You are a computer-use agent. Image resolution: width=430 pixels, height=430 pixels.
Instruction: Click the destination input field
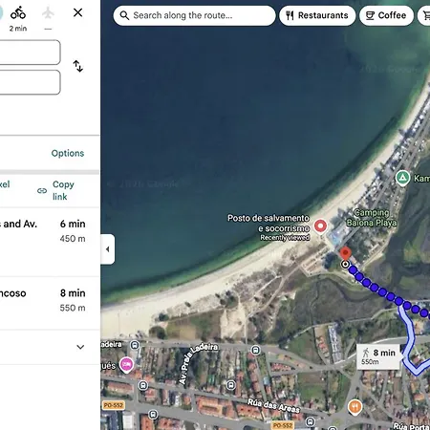click(30, 82)
